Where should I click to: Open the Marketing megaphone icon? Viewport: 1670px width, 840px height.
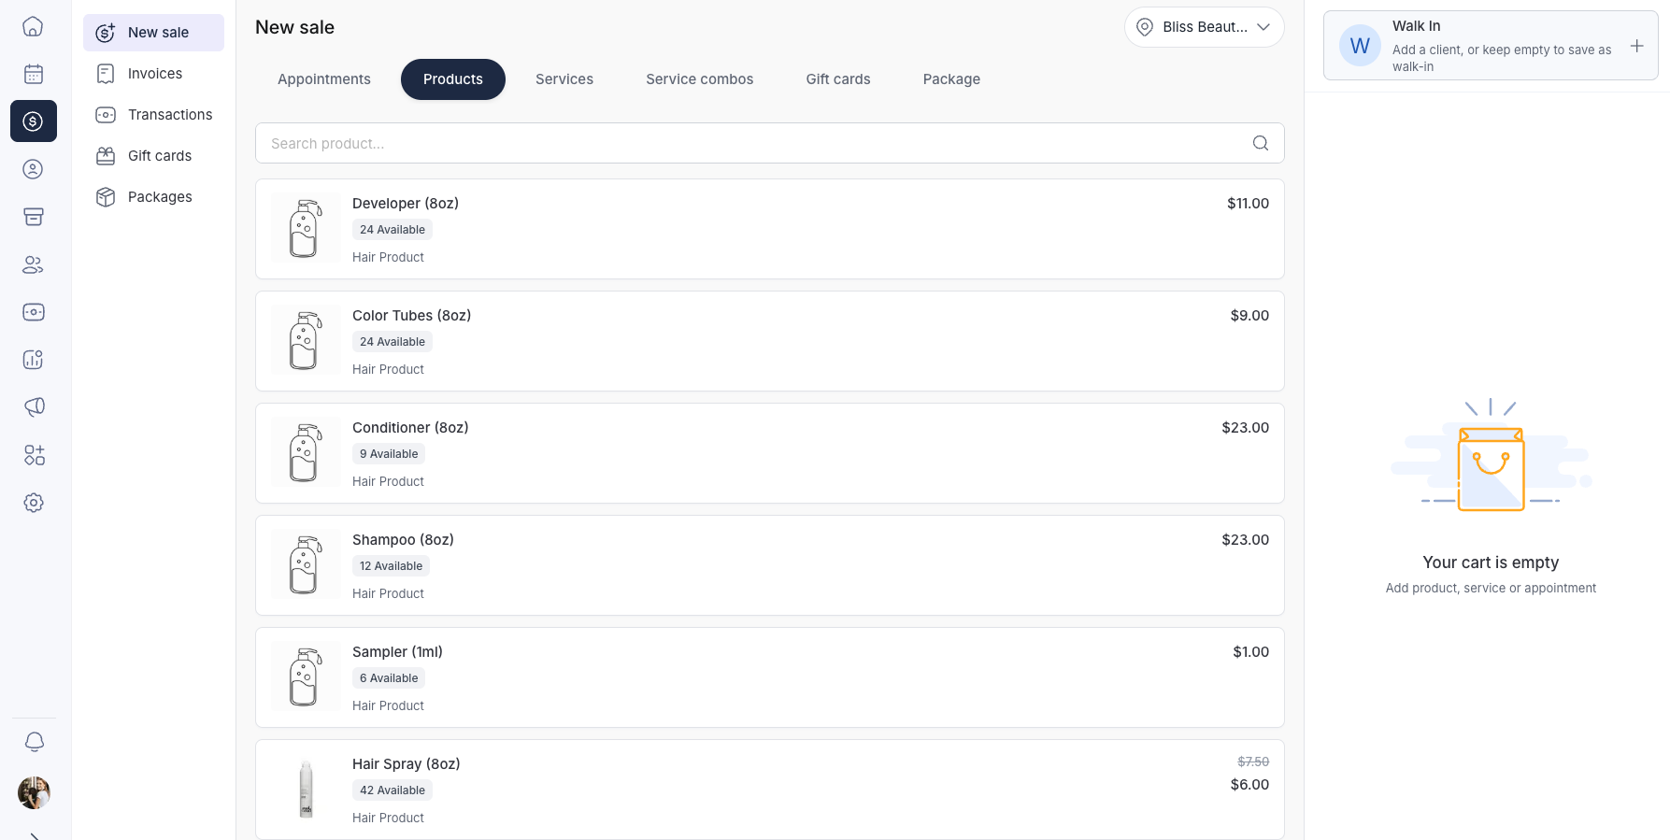click(34, 406)
